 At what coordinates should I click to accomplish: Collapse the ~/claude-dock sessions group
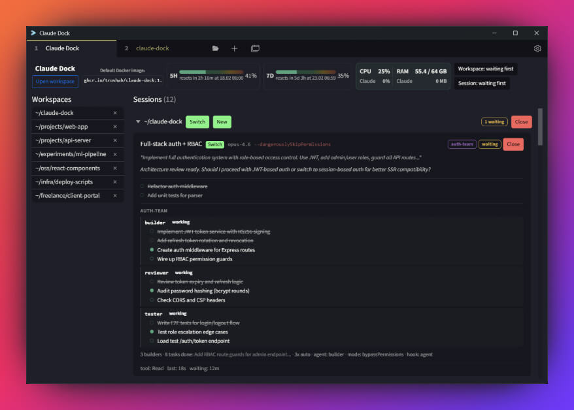(138, 121)
